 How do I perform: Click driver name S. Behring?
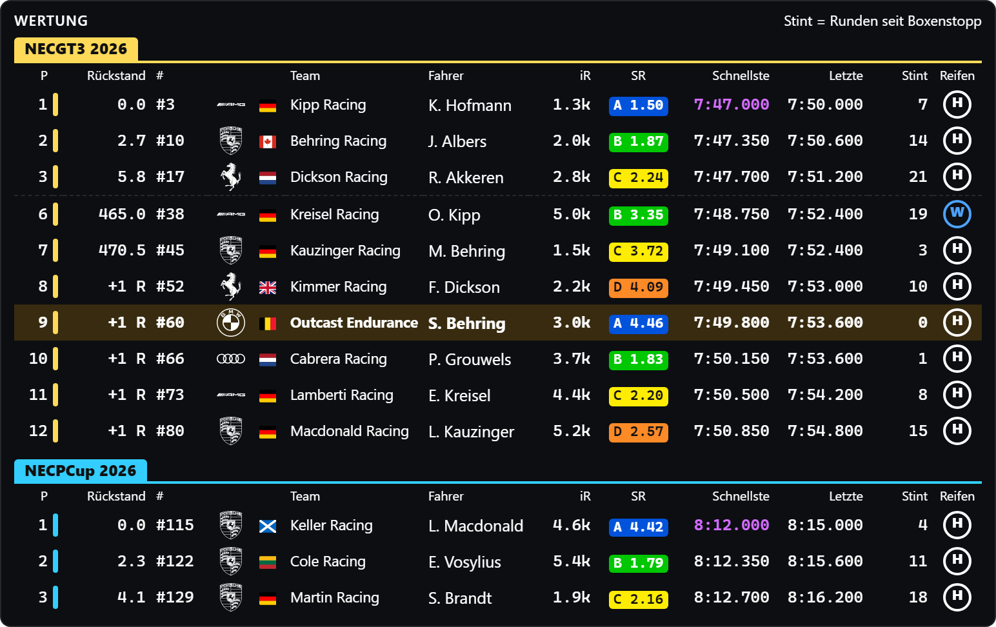pos(467,323)
